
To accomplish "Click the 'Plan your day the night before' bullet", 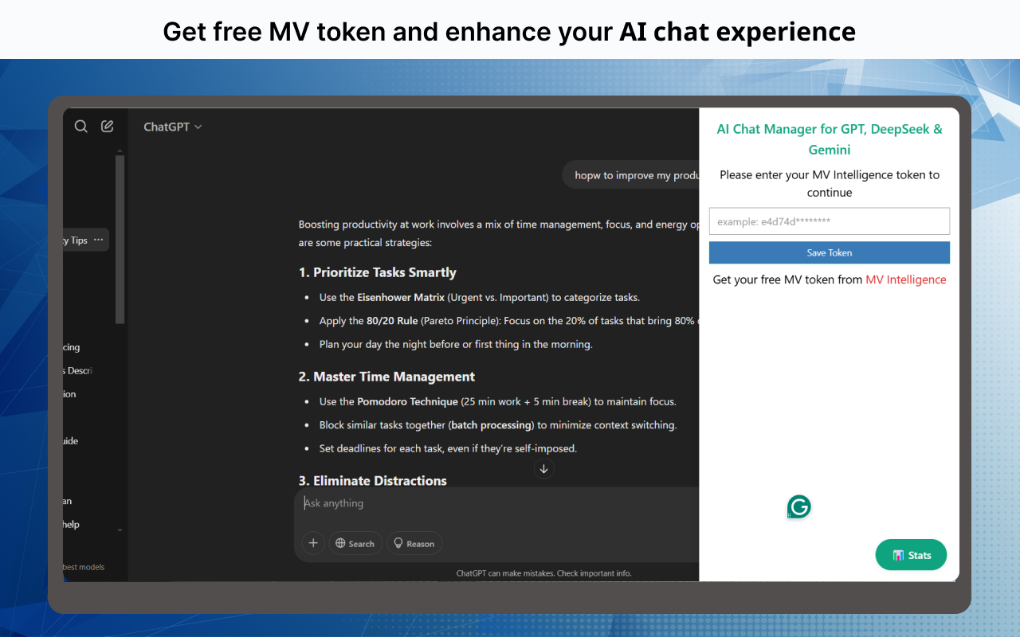I will [x=456, y=344].
